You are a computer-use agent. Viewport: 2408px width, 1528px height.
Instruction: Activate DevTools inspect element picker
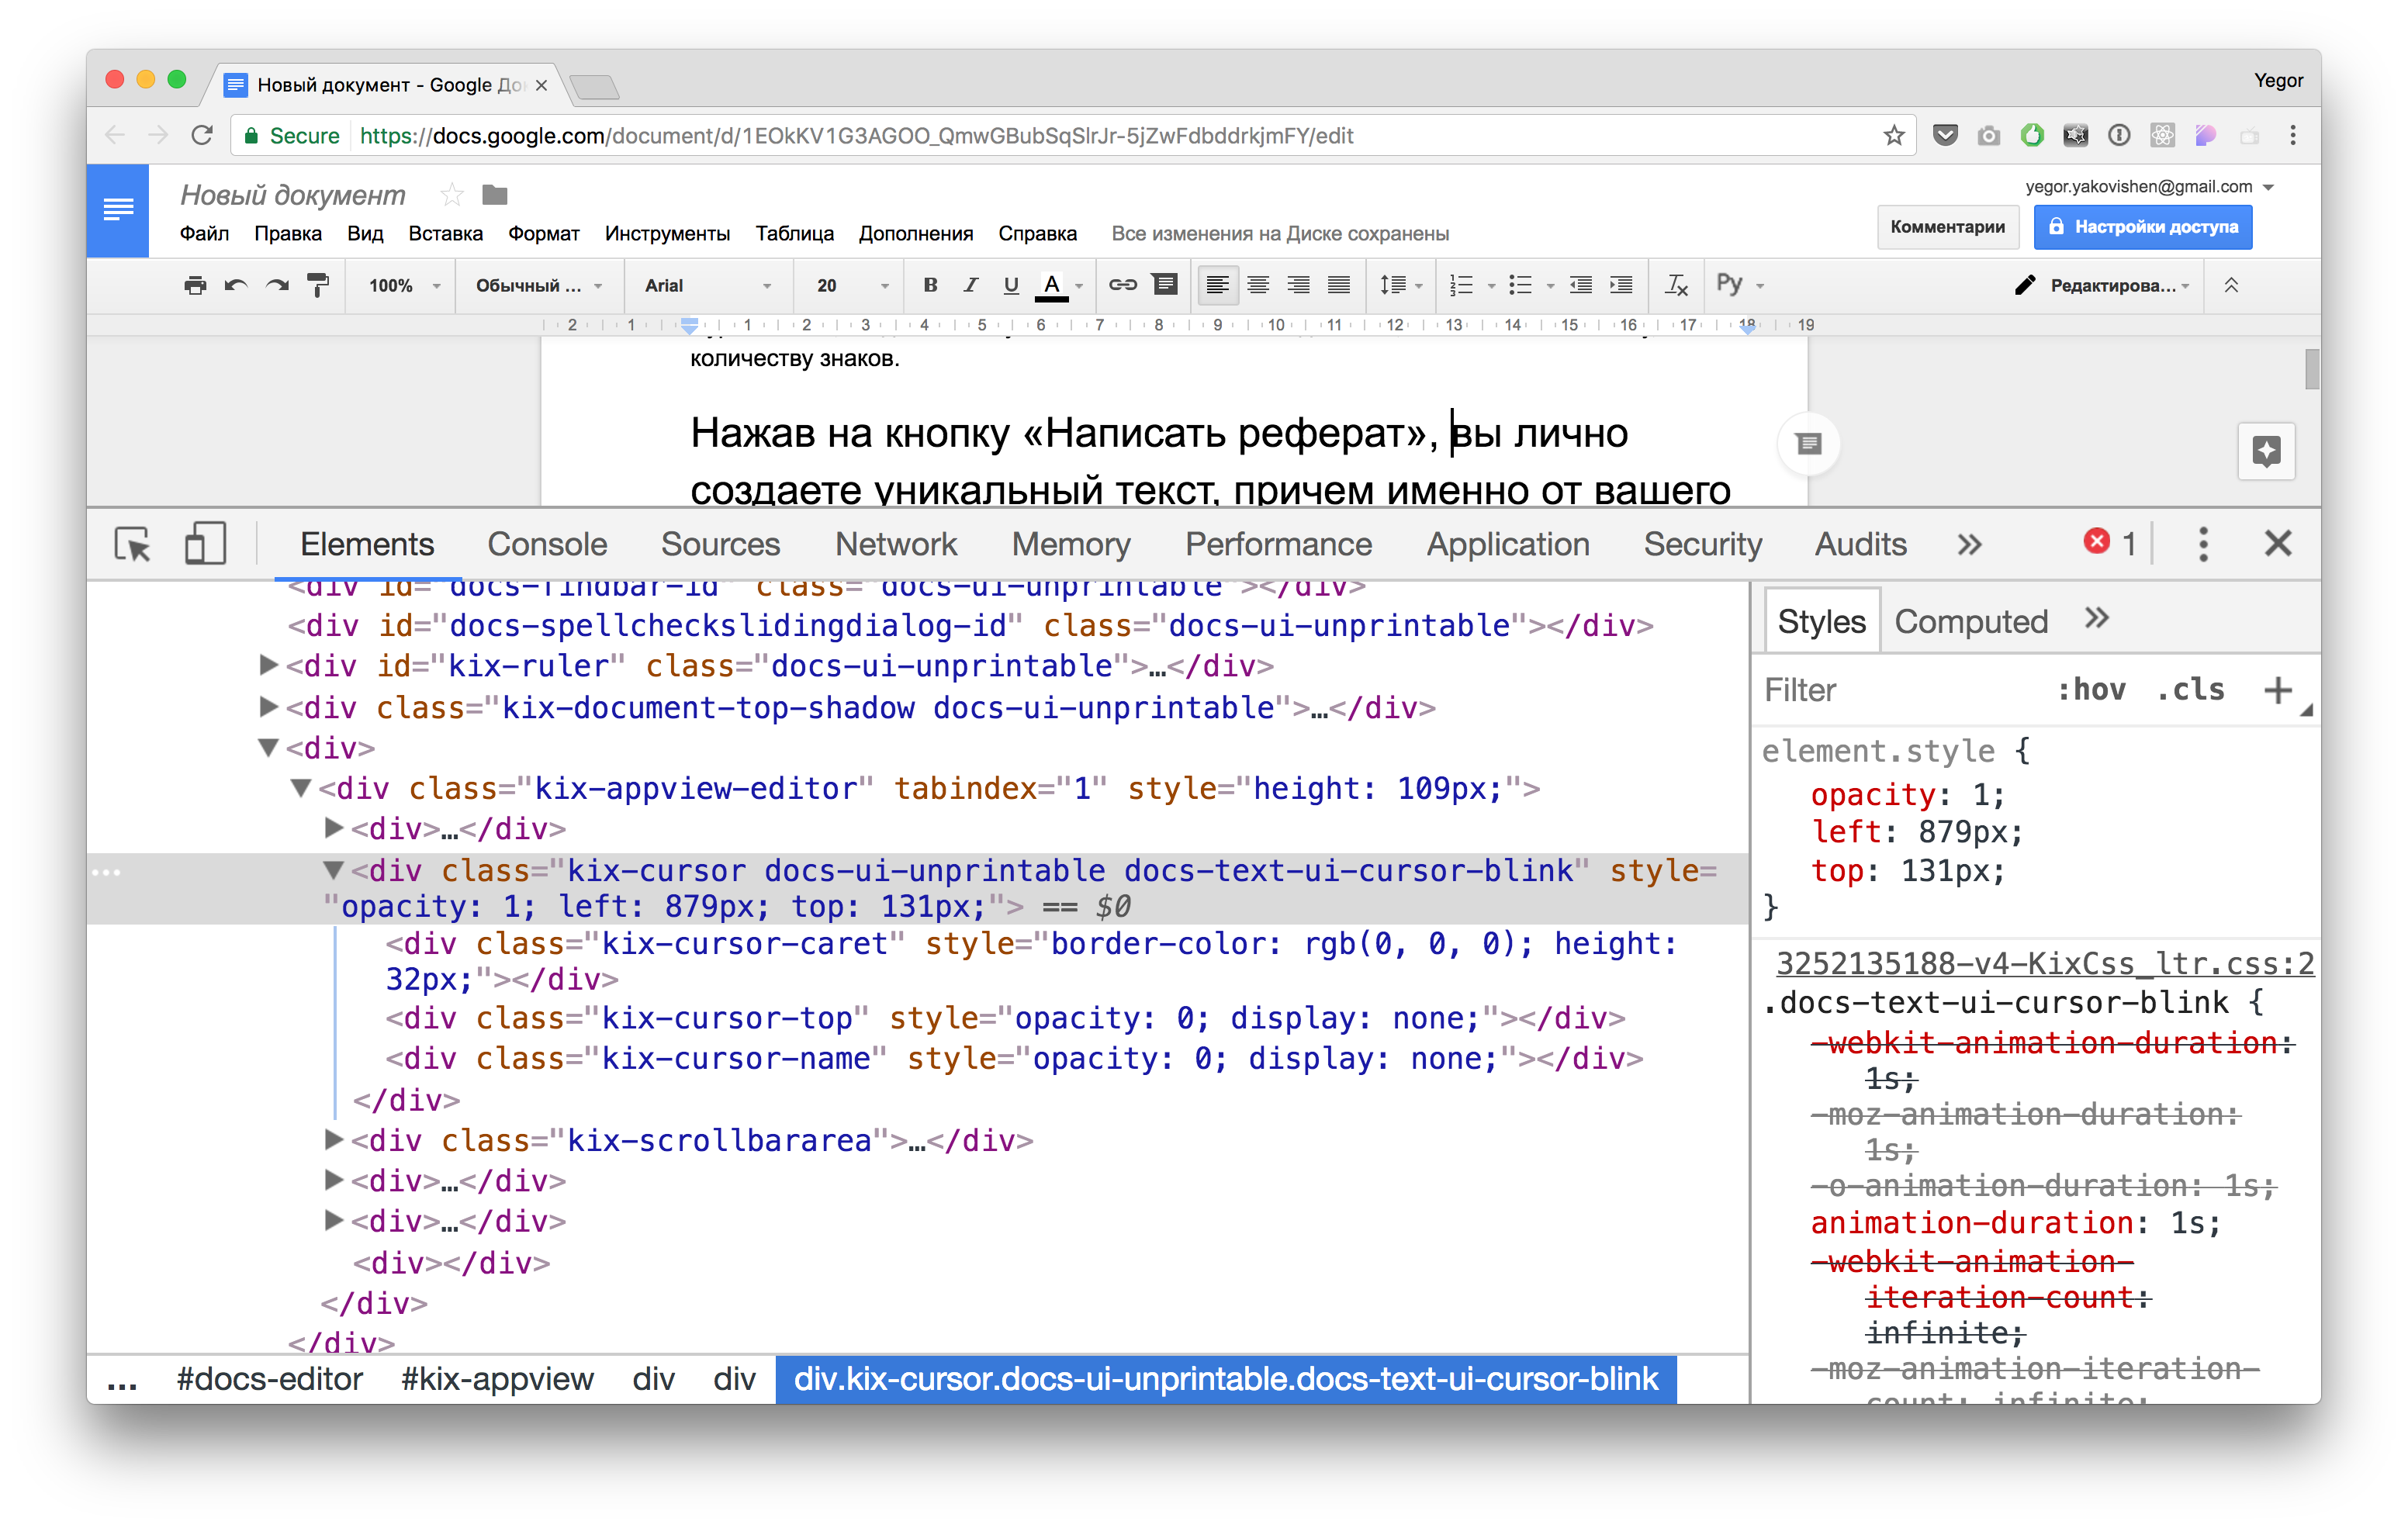click(x=133, y=545)
